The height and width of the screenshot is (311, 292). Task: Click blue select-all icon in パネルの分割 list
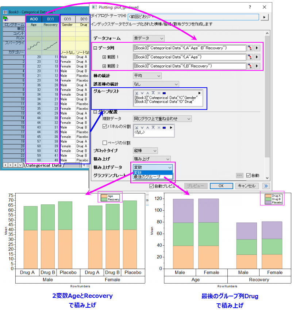point(164,128)
